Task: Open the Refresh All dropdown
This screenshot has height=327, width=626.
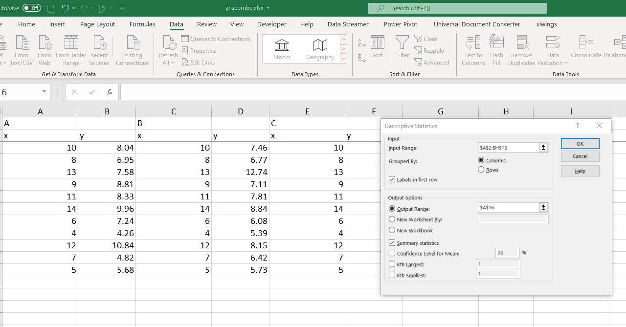Action: tap(172, 63)
